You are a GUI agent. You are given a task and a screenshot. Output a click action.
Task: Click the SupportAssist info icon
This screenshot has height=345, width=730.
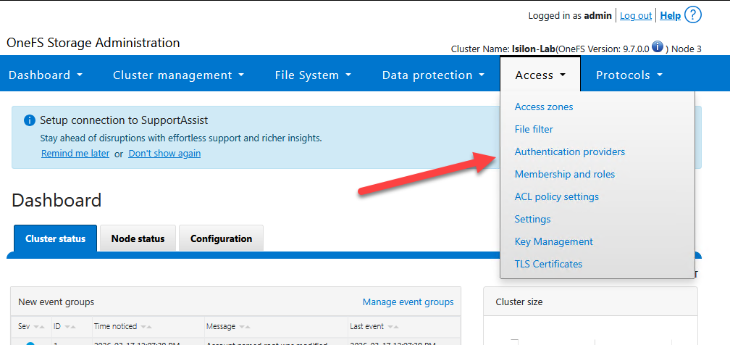pos(29,120)
